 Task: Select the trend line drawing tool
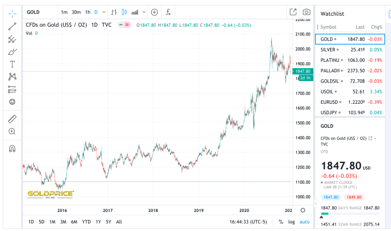pyautogui.click(x=12, y=26)
